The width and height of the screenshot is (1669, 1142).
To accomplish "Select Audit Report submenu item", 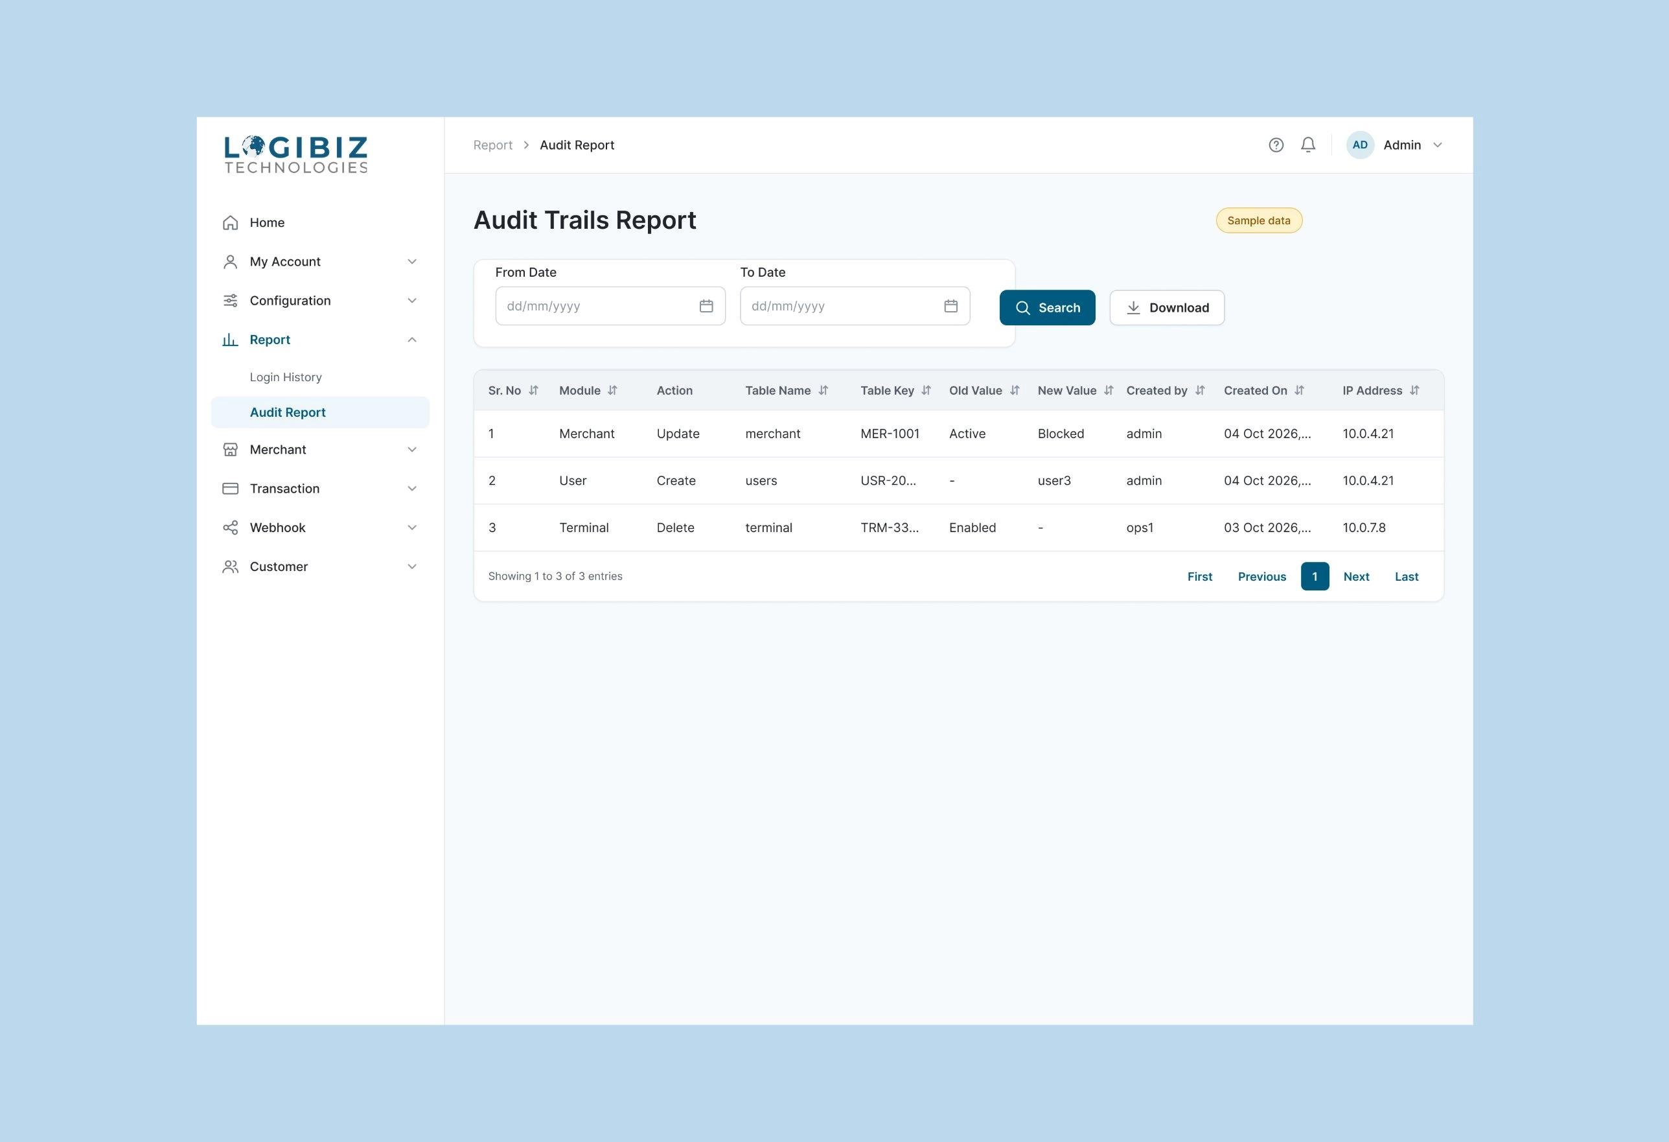I will click(320, 412).
